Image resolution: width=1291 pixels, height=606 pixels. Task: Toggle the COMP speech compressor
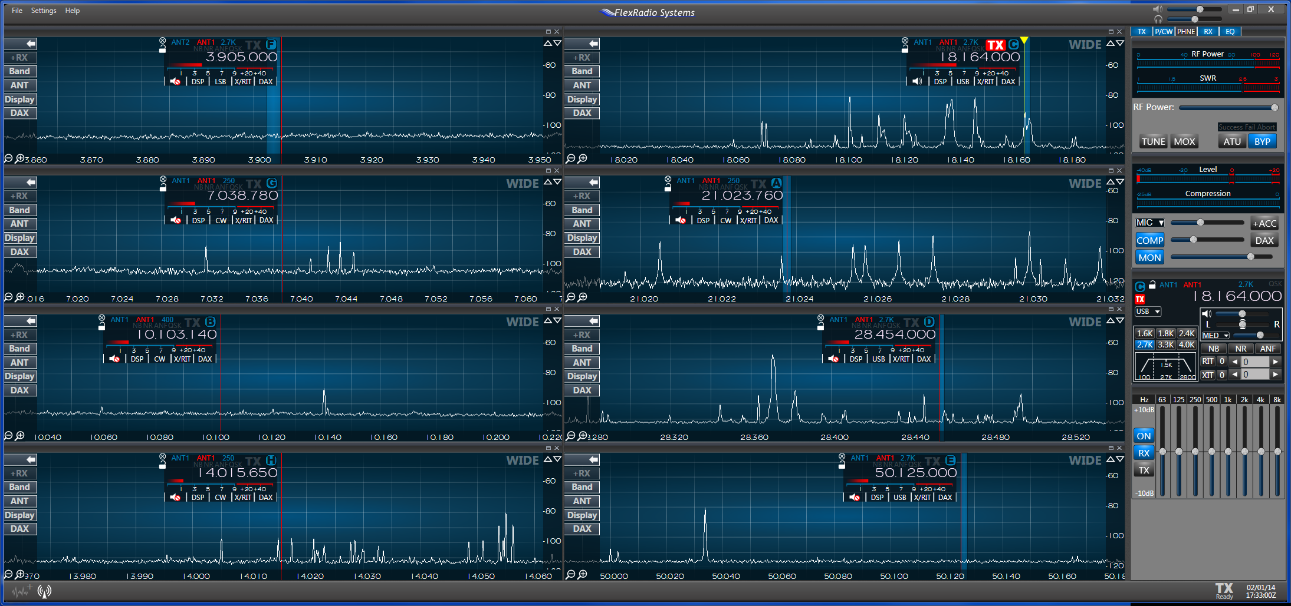click(x=1149, y=240)
